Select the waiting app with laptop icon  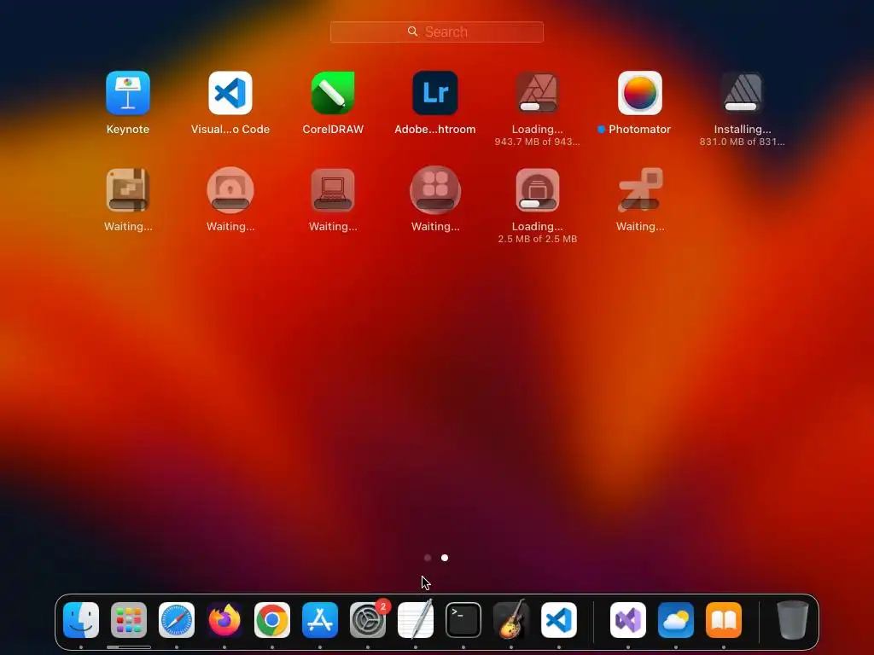[x=333, y=190]
